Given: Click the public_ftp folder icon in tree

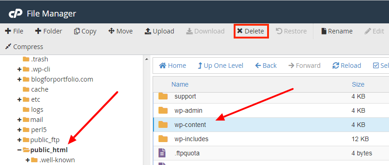Looking at the screenshot, I should 26,140.
